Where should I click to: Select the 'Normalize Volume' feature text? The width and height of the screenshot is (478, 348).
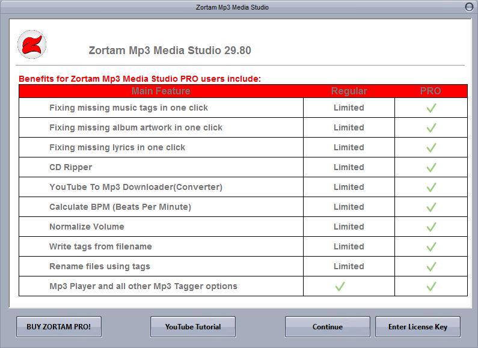click(x=87, y=227)
